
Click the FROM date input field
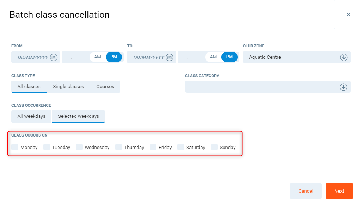pos(33,57)
